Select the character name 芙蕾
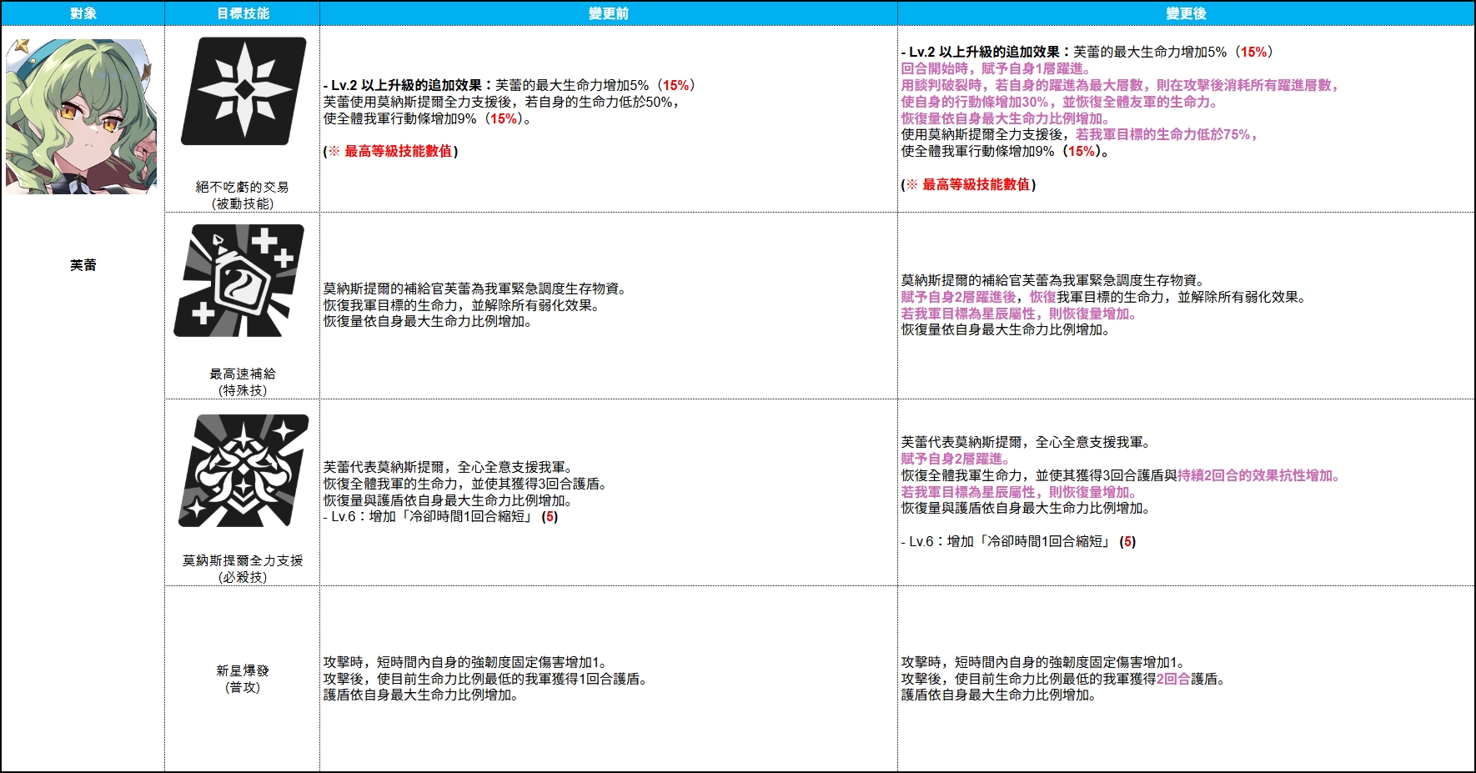 (83, 265)
